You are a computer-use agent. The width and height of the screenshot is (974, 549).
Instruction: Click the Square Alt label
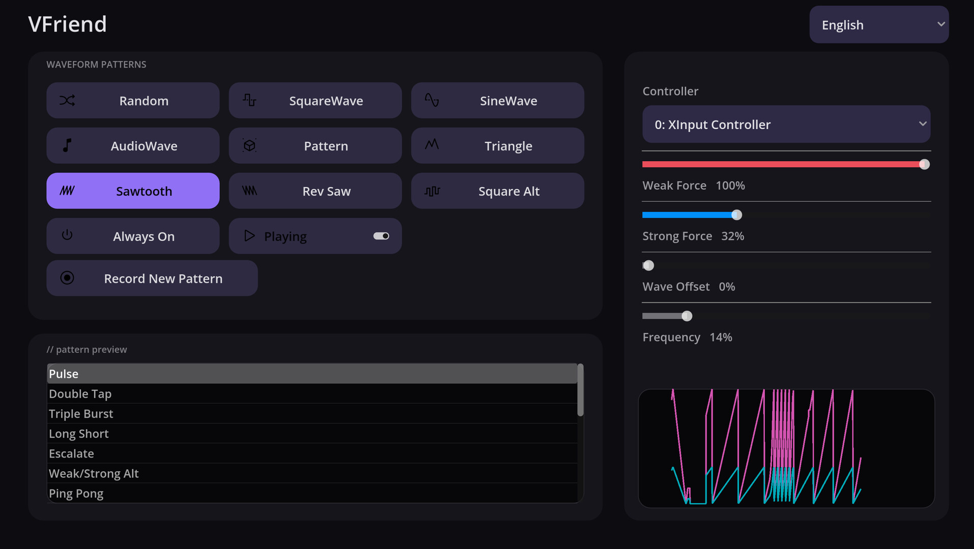click(509, 191)
